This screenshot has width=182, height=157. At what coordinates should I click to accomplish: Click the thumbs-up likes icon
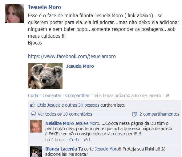click(33, 105)
